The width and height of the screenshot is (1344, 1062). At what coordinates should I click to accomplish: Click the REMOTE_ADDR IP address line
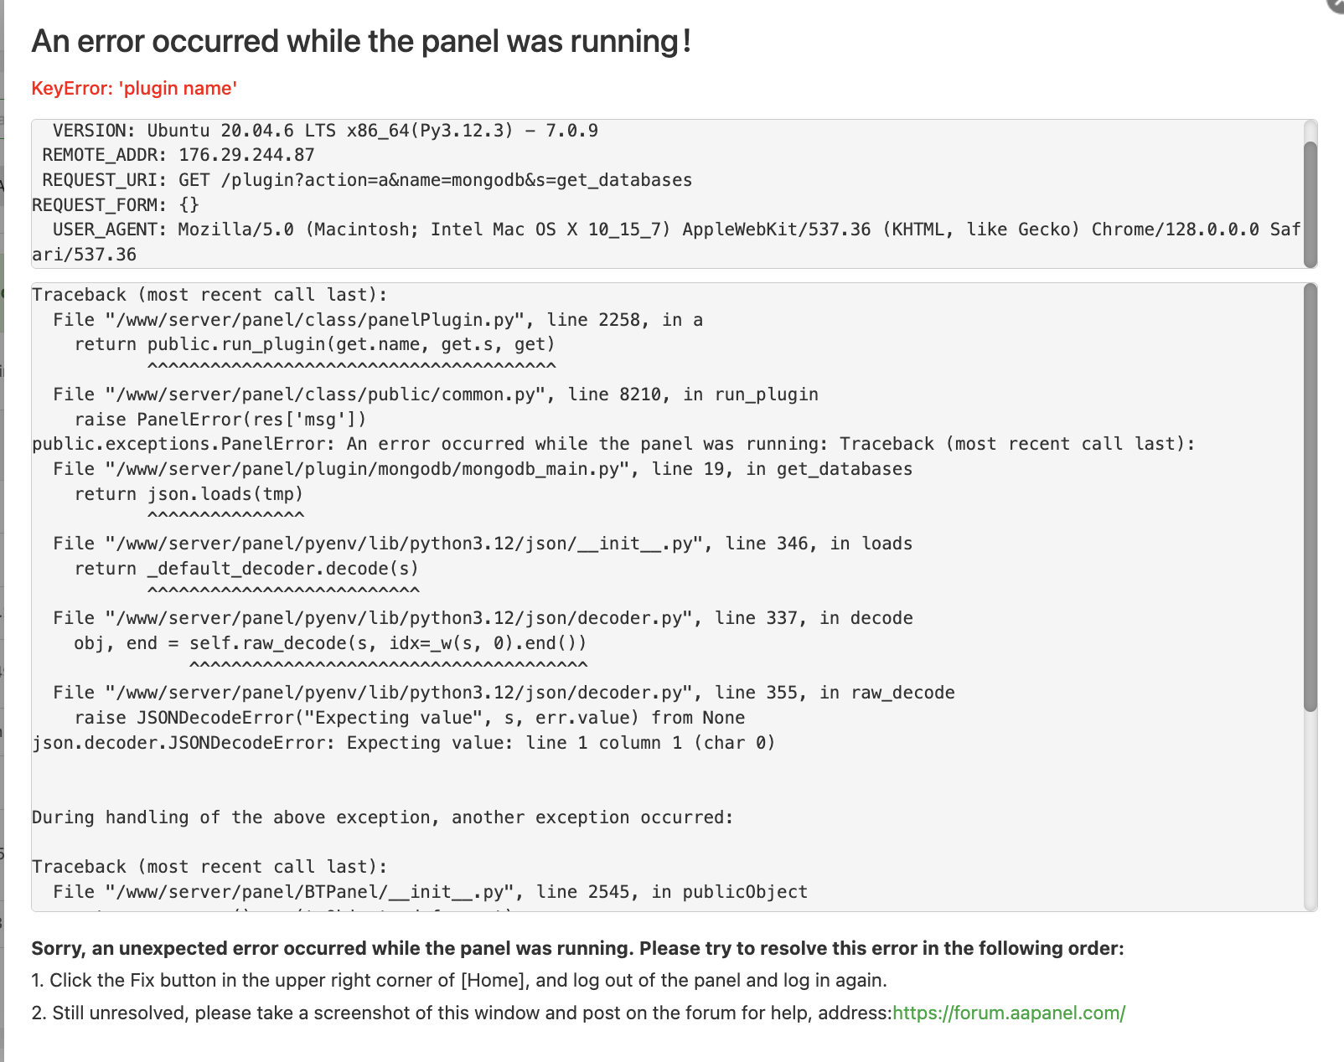(178, 155)
